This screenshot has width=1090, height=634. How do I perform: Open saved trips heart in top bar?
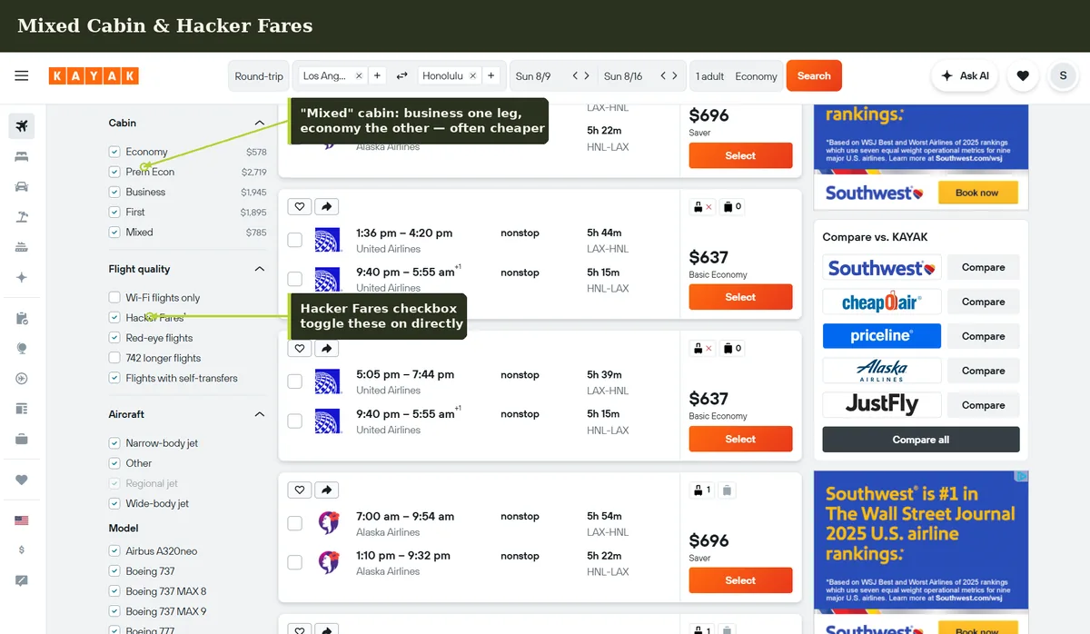pyautogui.click(x=1023, y=76)
